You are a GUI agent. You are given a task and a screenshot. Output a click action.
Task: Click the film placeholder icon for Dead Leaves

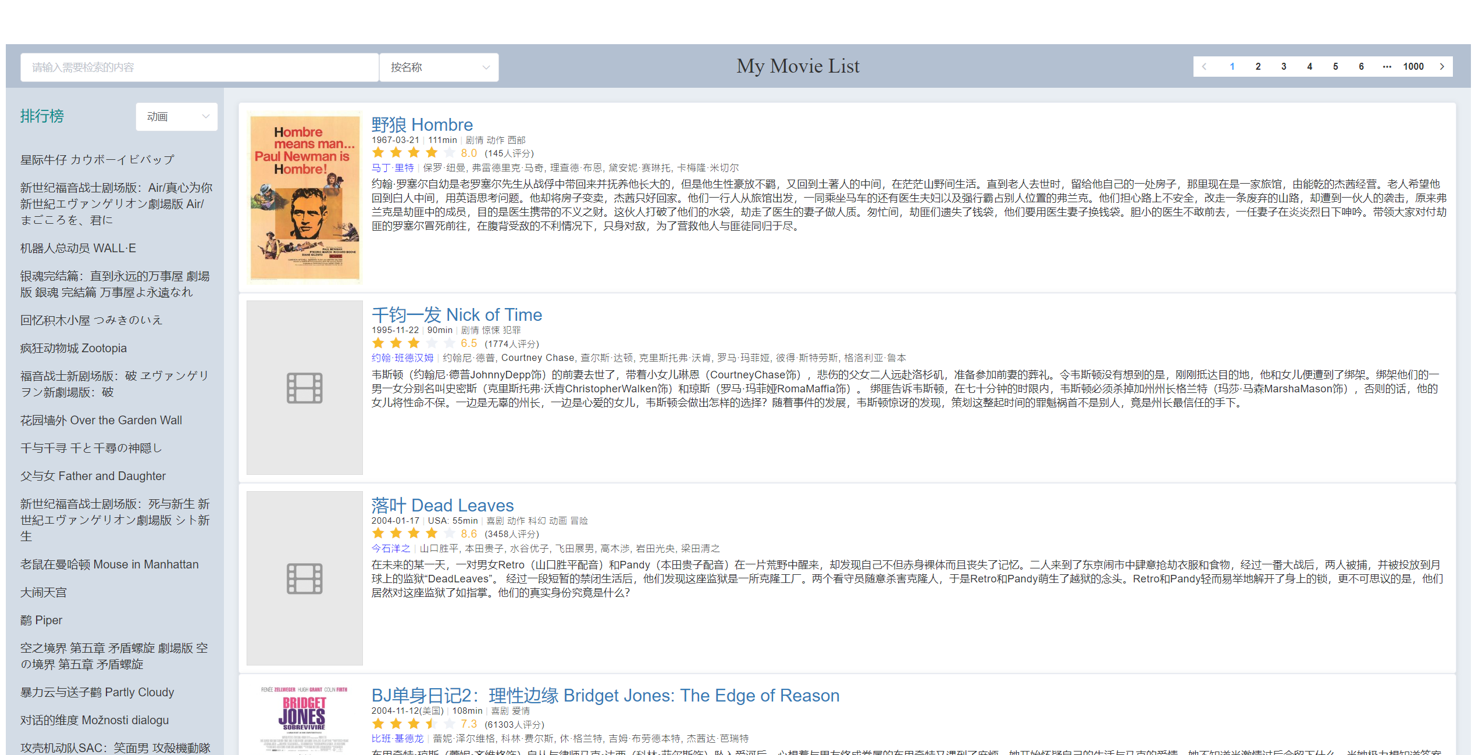click(x=304, y=578)
